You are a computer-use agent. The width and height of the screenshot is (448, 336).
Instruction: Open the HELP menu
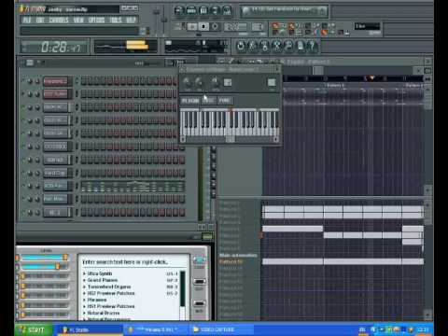coord(131,21)
